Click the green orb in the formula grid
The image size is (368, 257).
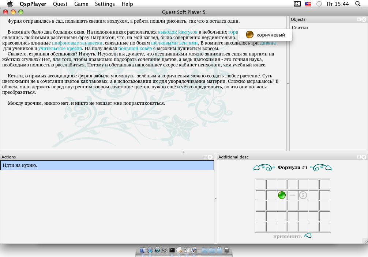tap(282, 195)
